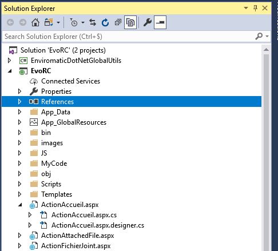This screenshot has height=251, width=278.
Task: Open the Pending Changes Filter icon
Action: 74,22
